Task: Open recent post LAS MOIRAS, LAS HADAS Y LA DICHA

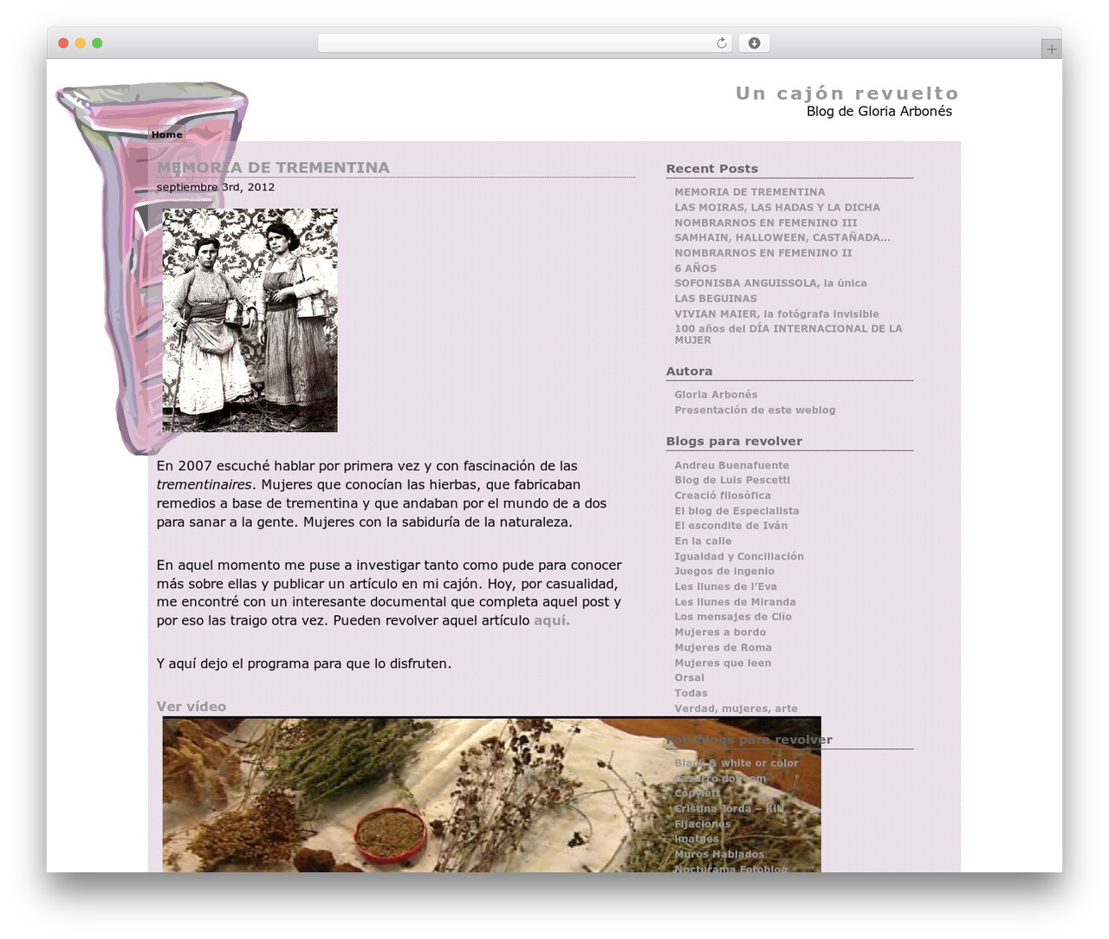Action: coord(777,207)
